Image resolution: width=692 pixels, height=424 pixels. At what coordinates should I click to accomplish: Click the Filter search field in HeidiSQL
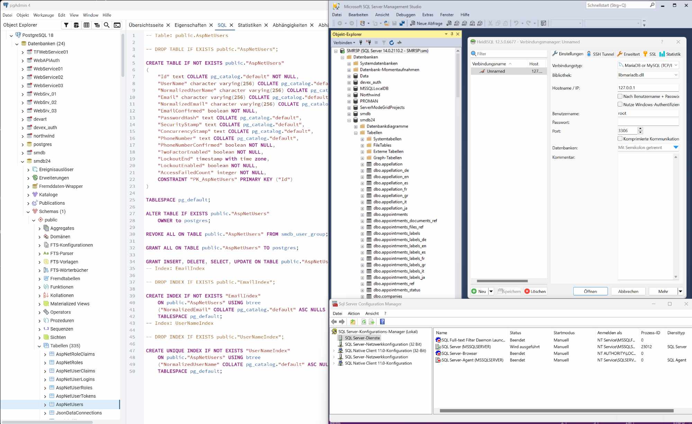pos(509,54)
